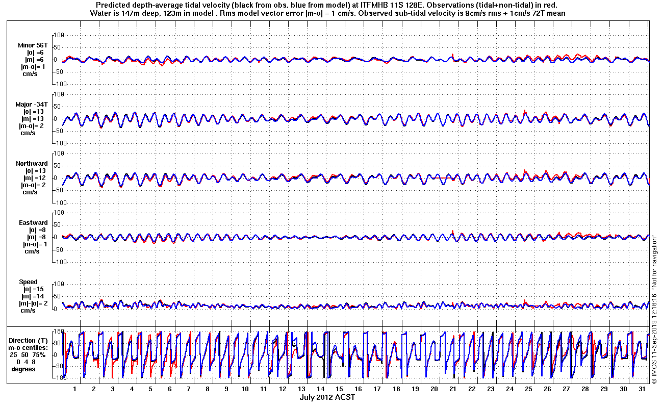This screenshot has width=663, height=408.
Task: Click the "Northward" panel label
Action: click(32, 163)
